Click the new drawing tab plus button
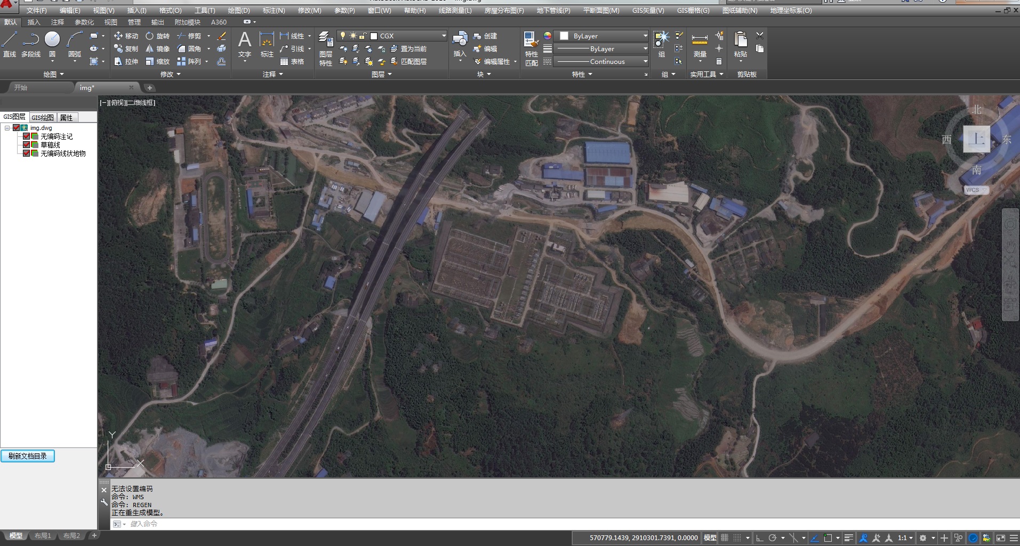 150,87
